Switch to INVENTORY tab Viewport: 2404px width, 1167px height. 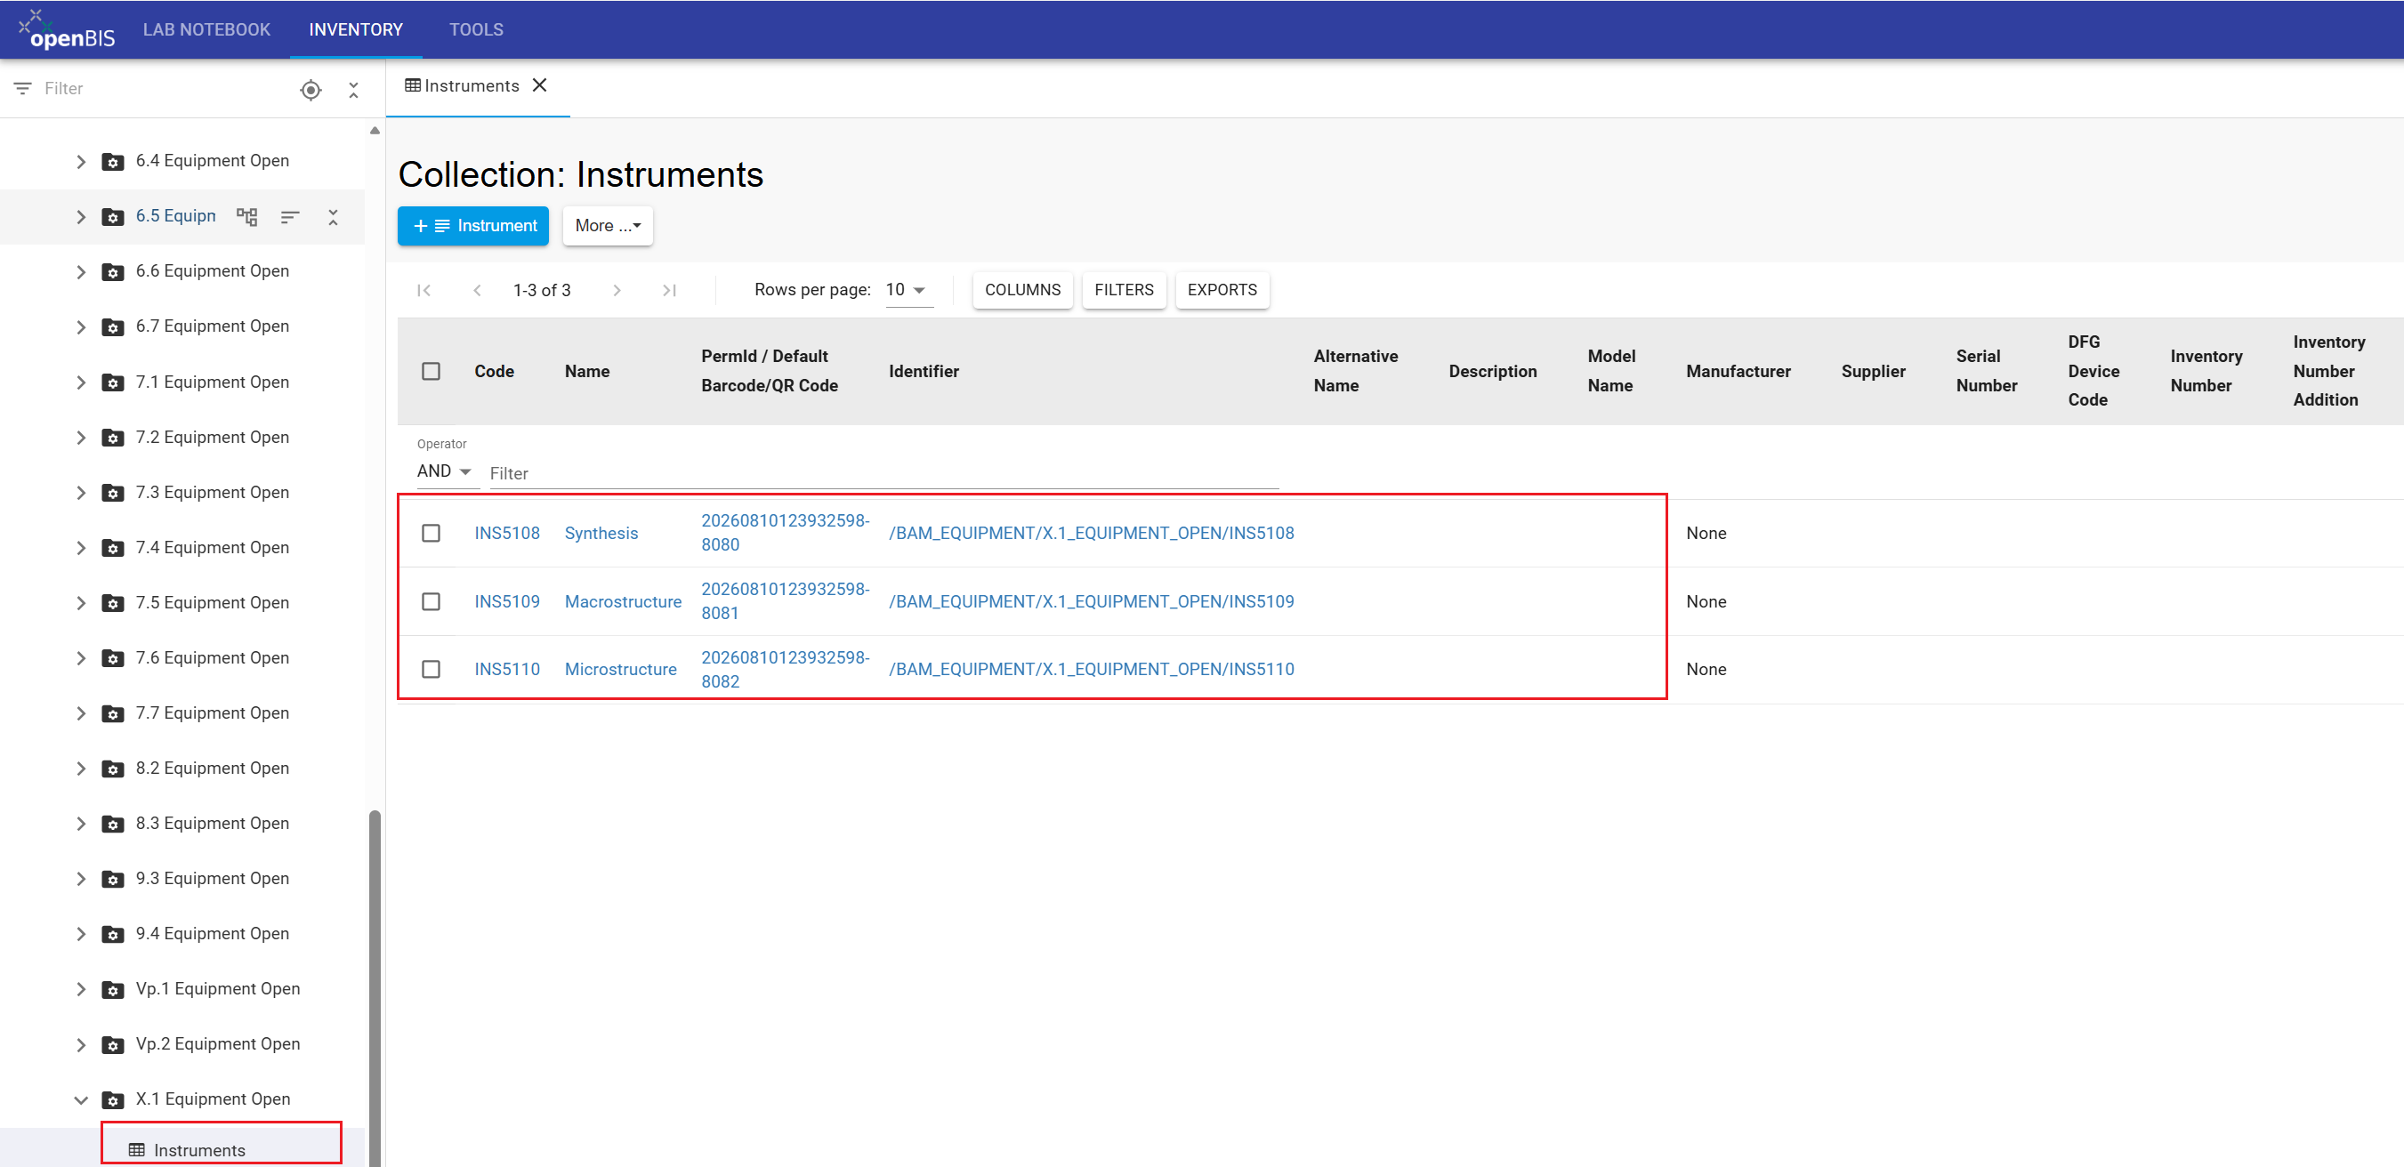(356, 30)
